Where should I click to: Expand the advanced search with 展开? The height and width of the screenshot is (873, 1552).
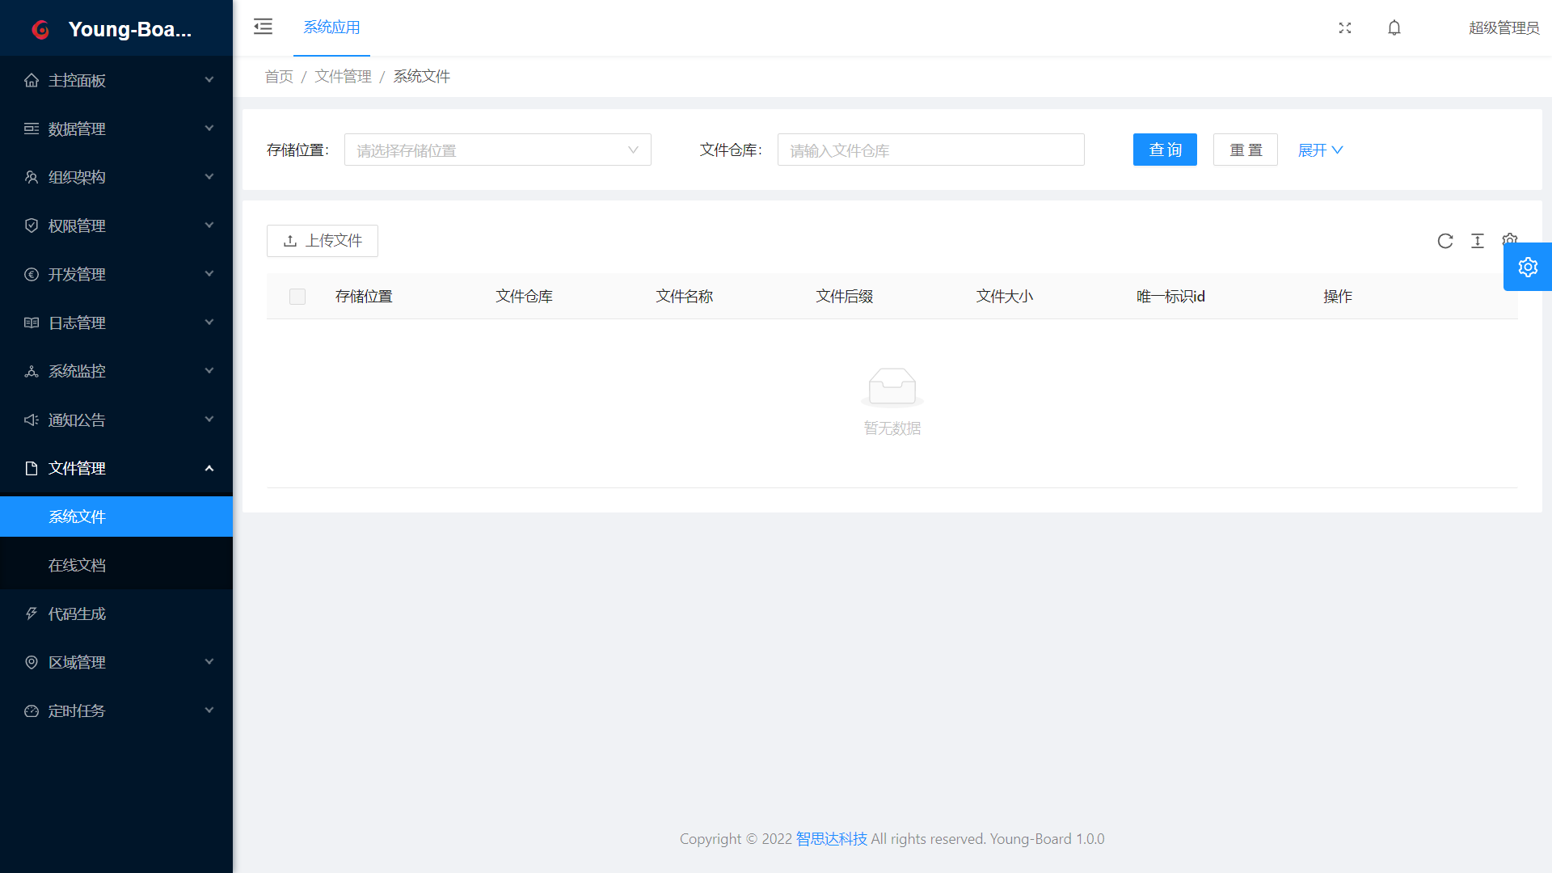click(1320, 150)
